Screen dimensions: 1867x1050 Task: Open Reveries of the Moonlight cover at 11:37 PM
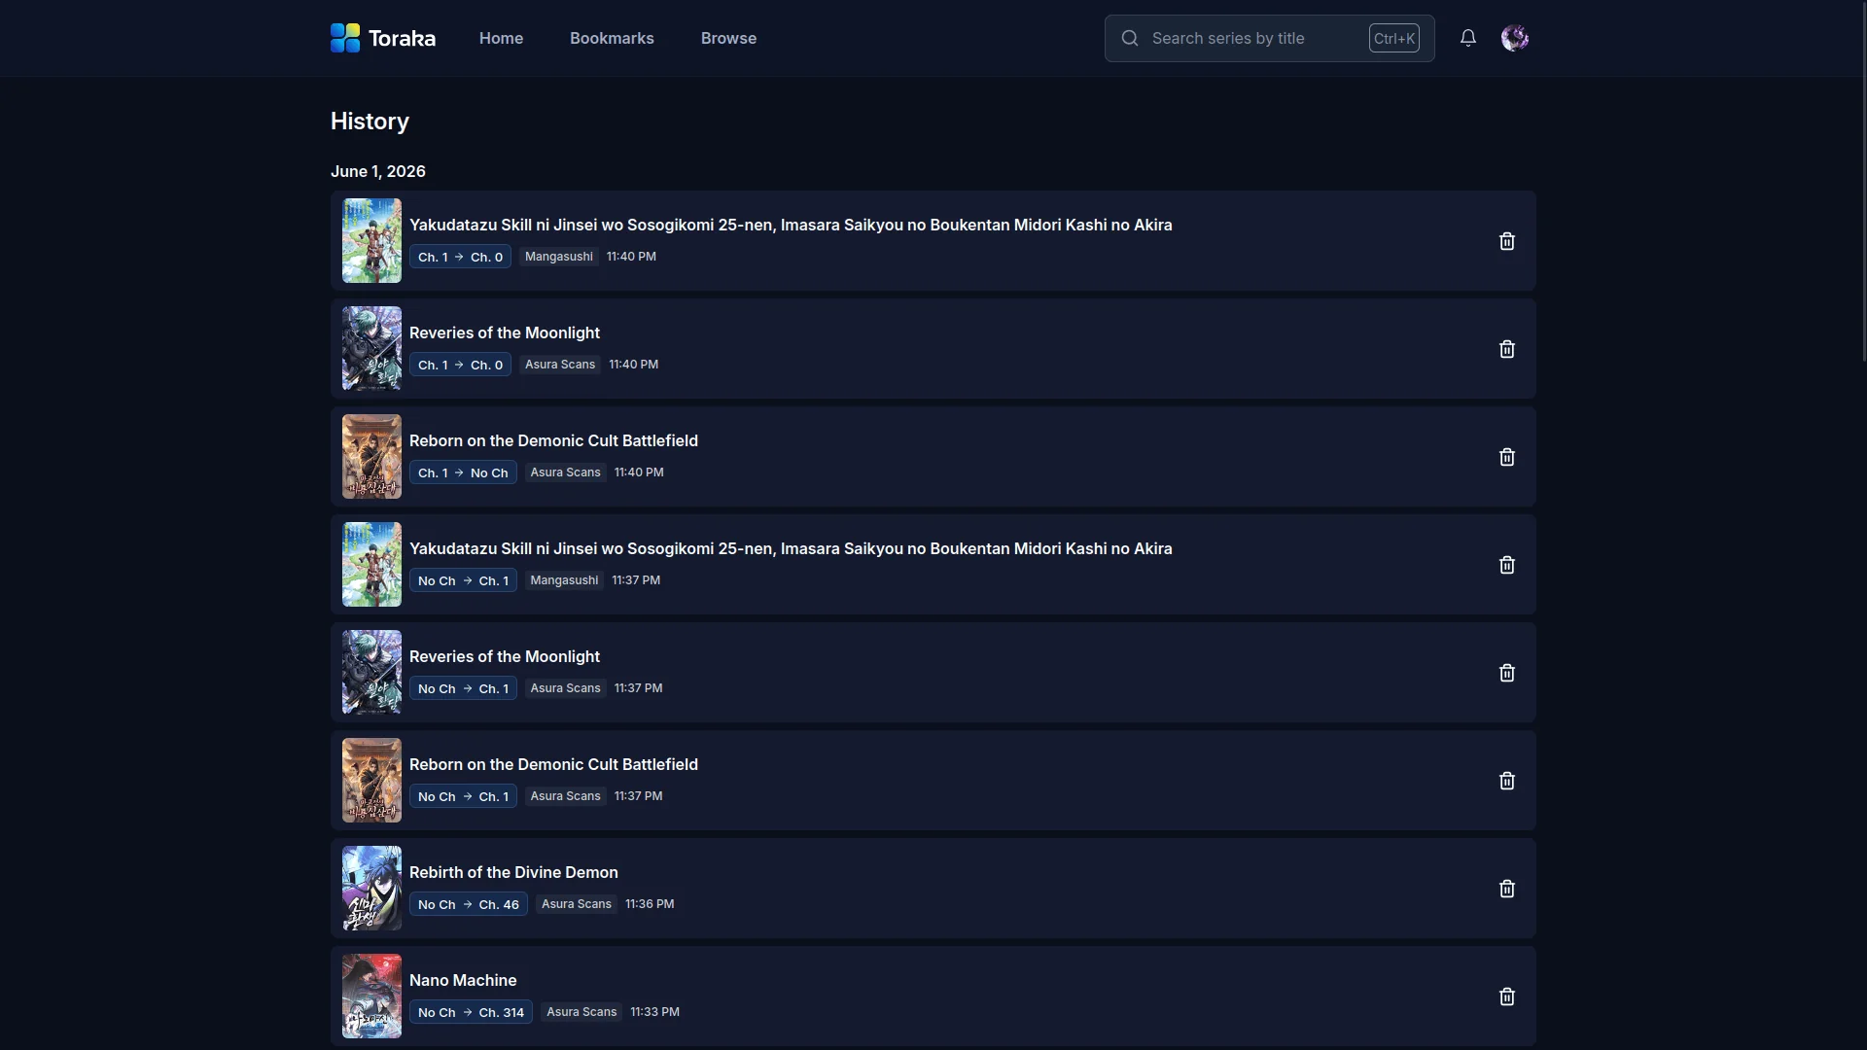click(371, 673)
